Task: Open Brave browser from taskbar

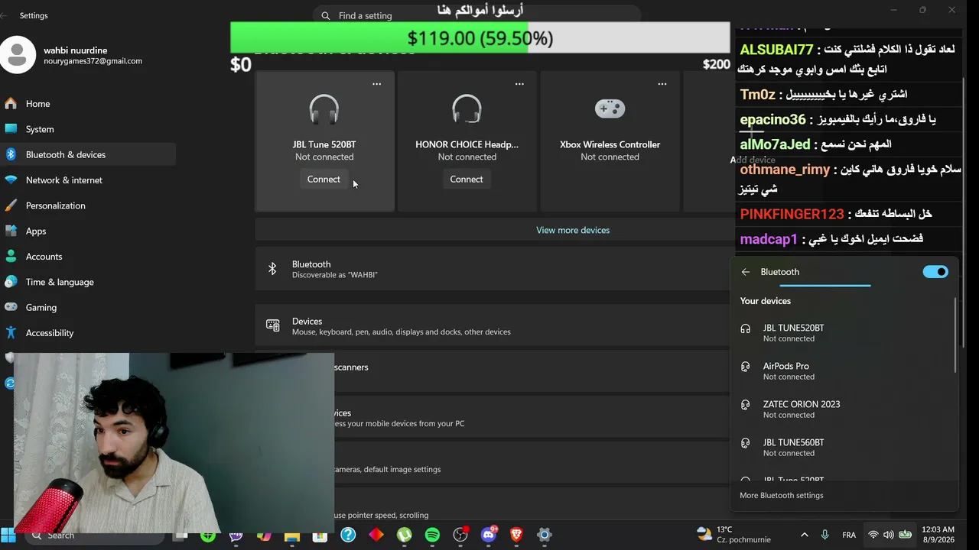Action: pos(516,535)
